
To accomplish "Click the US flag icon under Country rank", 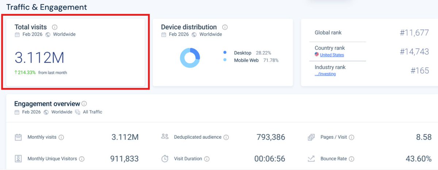I will (317, 55).
